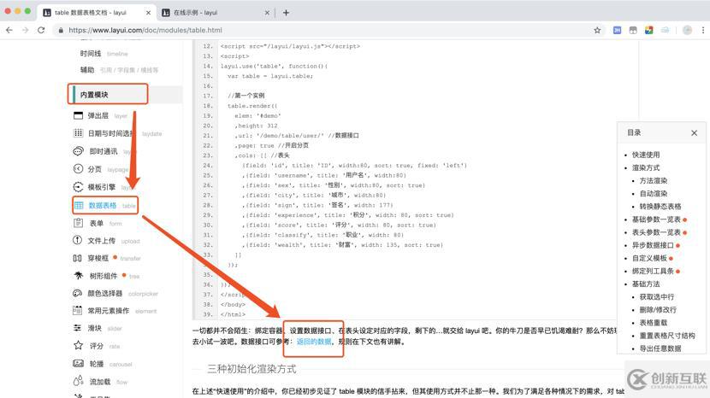This screenshot has height=398, width=710.
Task: Click the 滑块 slider icon
Action: point(78,328)
